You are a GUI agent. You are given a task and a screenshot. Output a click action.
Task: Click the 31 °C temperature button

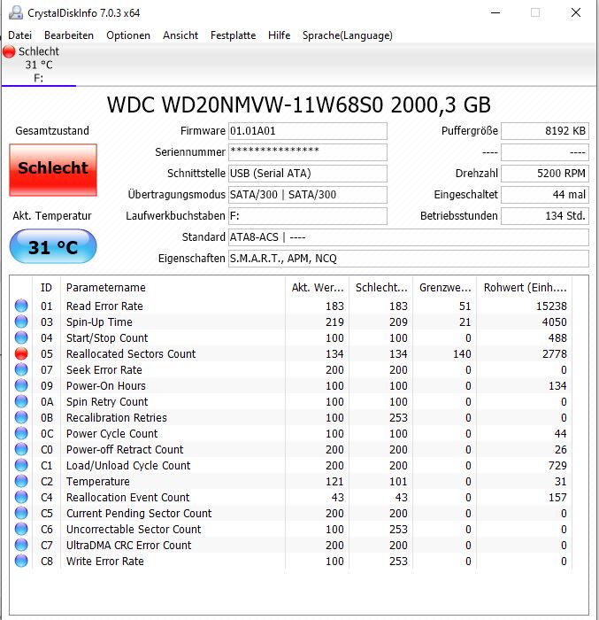(x=53, y=247)
